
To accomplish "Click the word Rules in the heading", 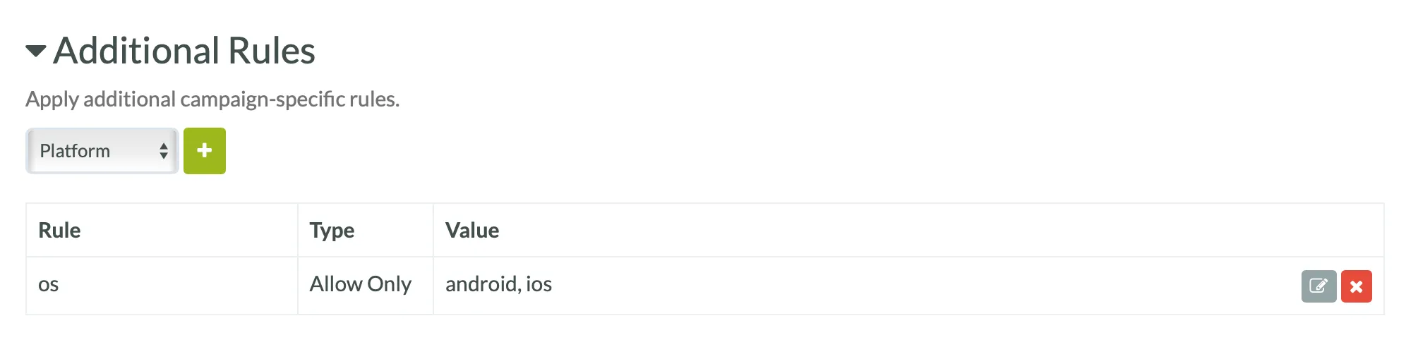I will 272,51.
